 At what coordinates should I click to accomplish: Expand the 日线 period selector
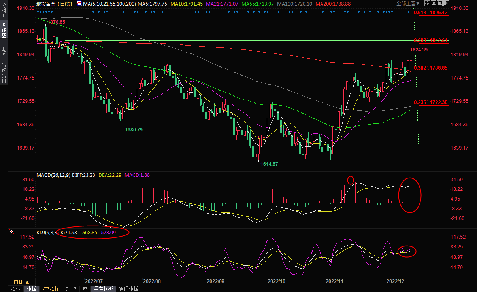point(21,282)
